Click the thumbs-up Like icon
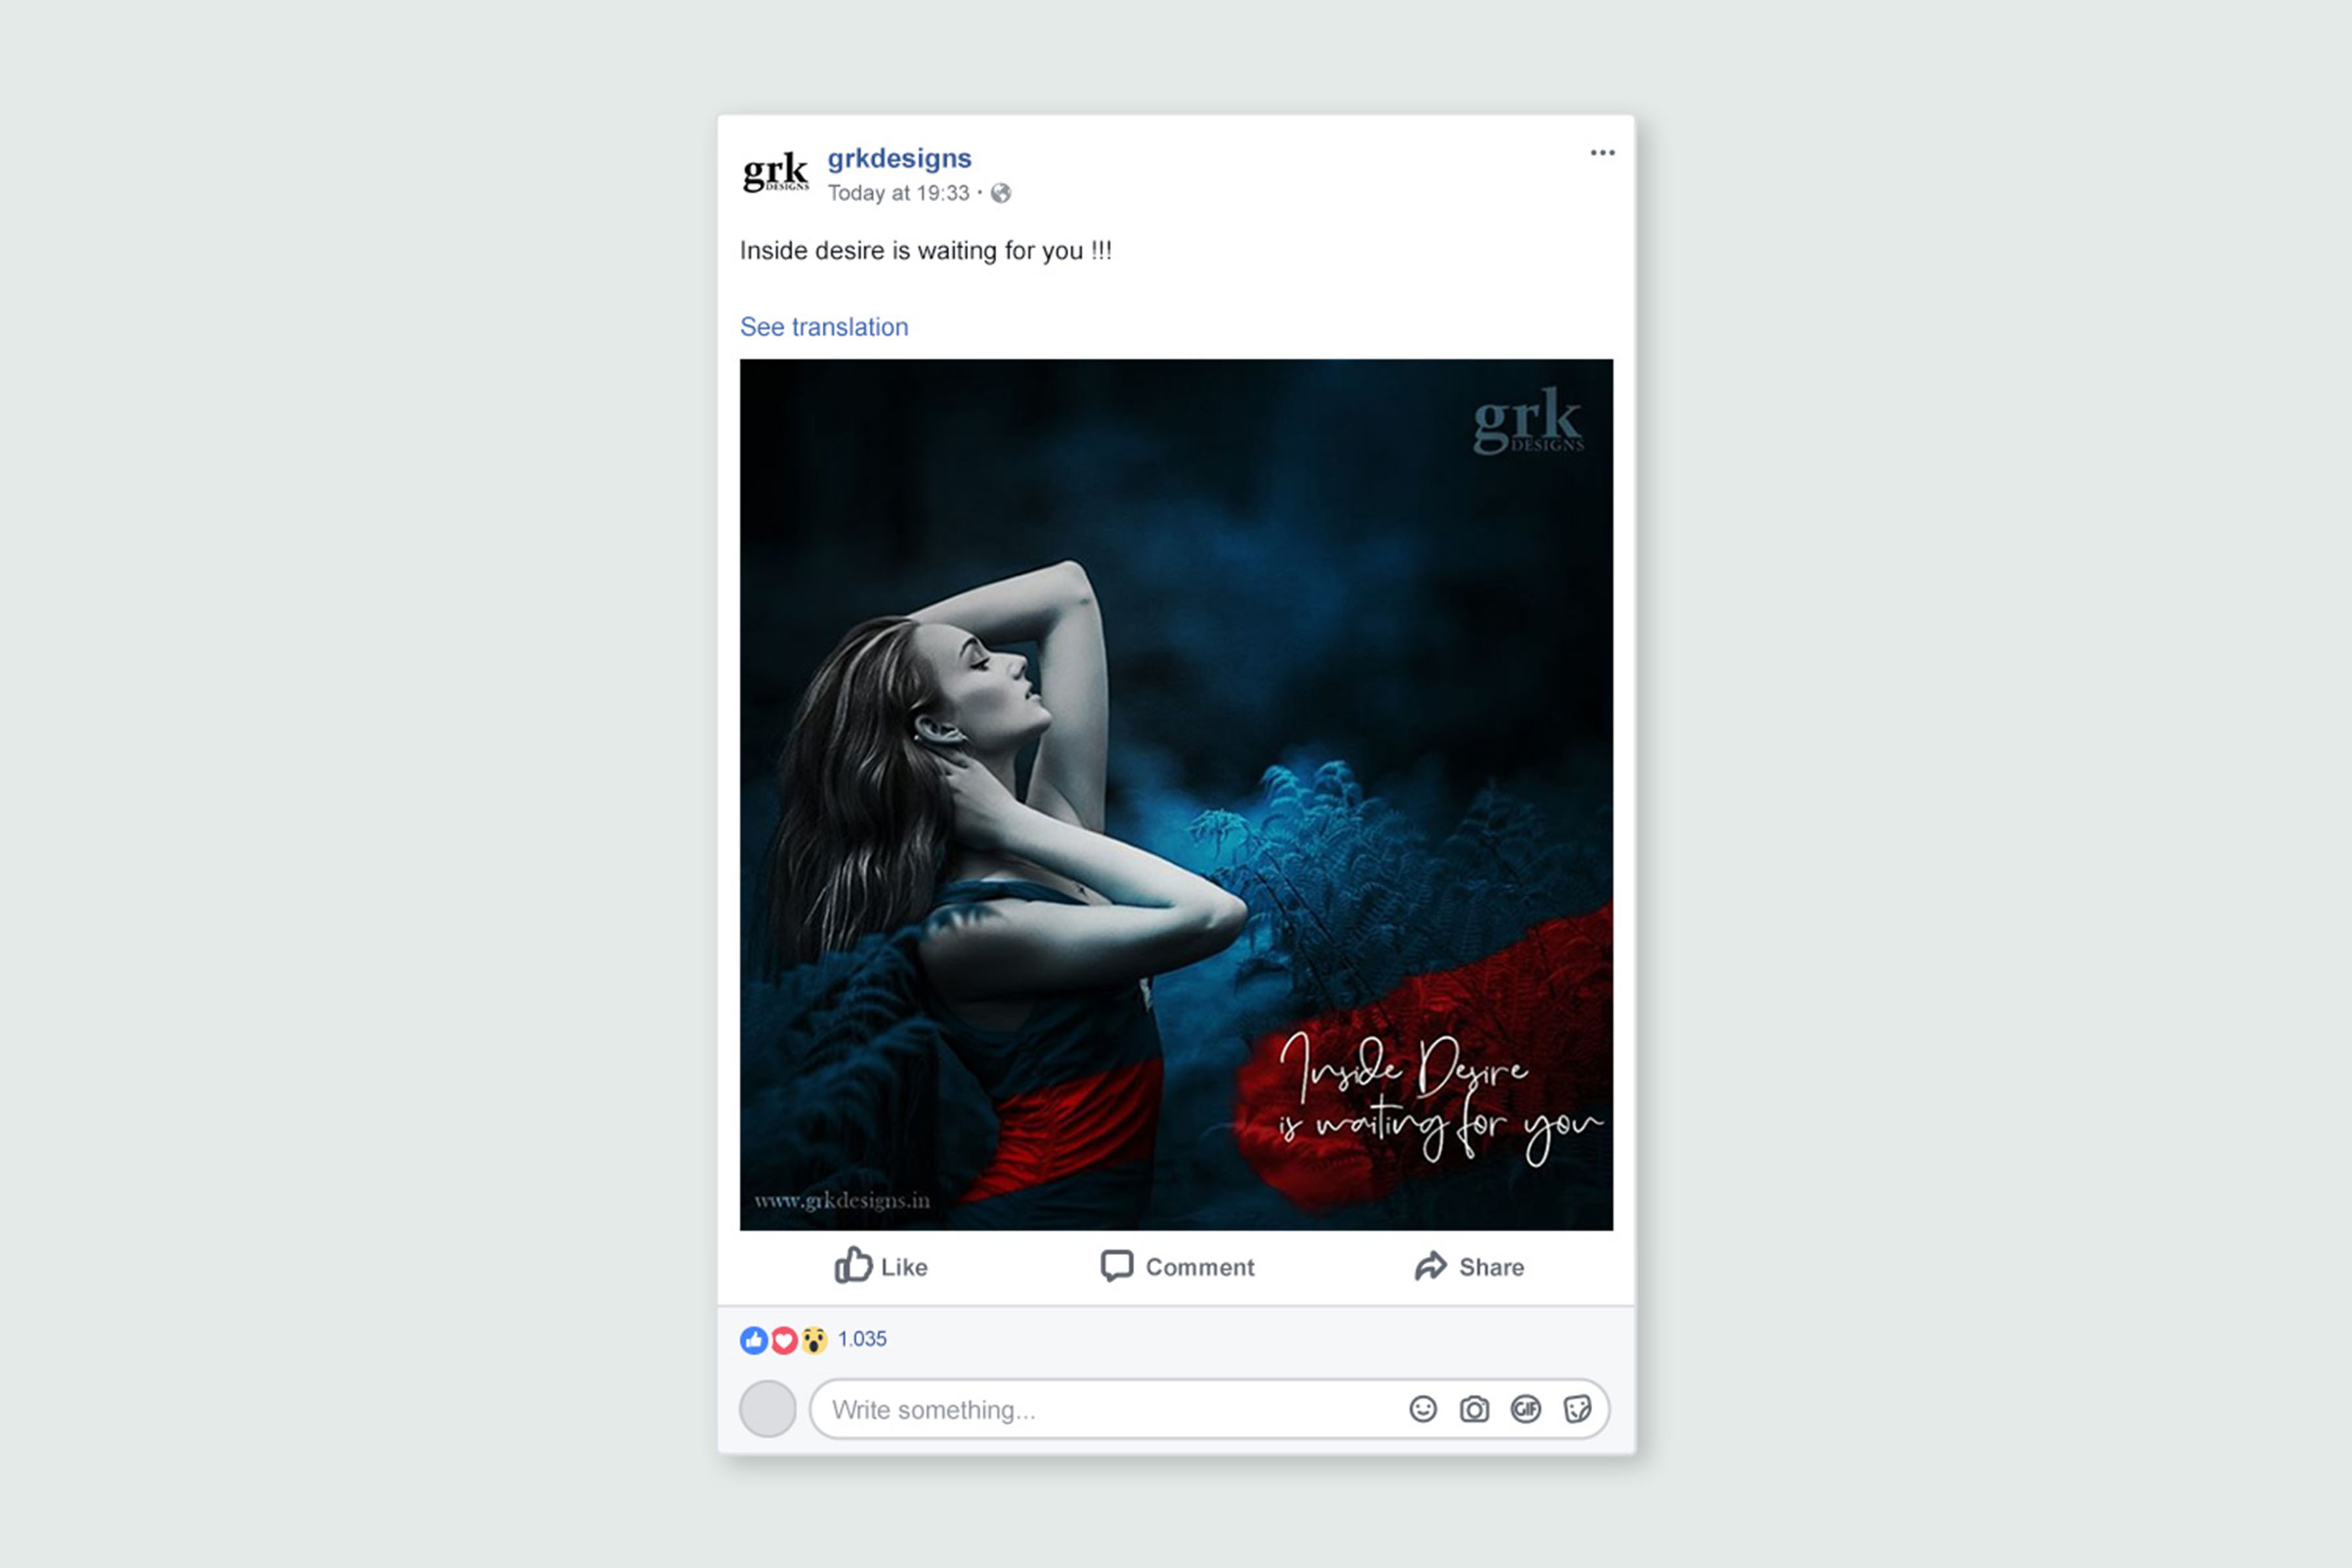 coord(853,1265)
